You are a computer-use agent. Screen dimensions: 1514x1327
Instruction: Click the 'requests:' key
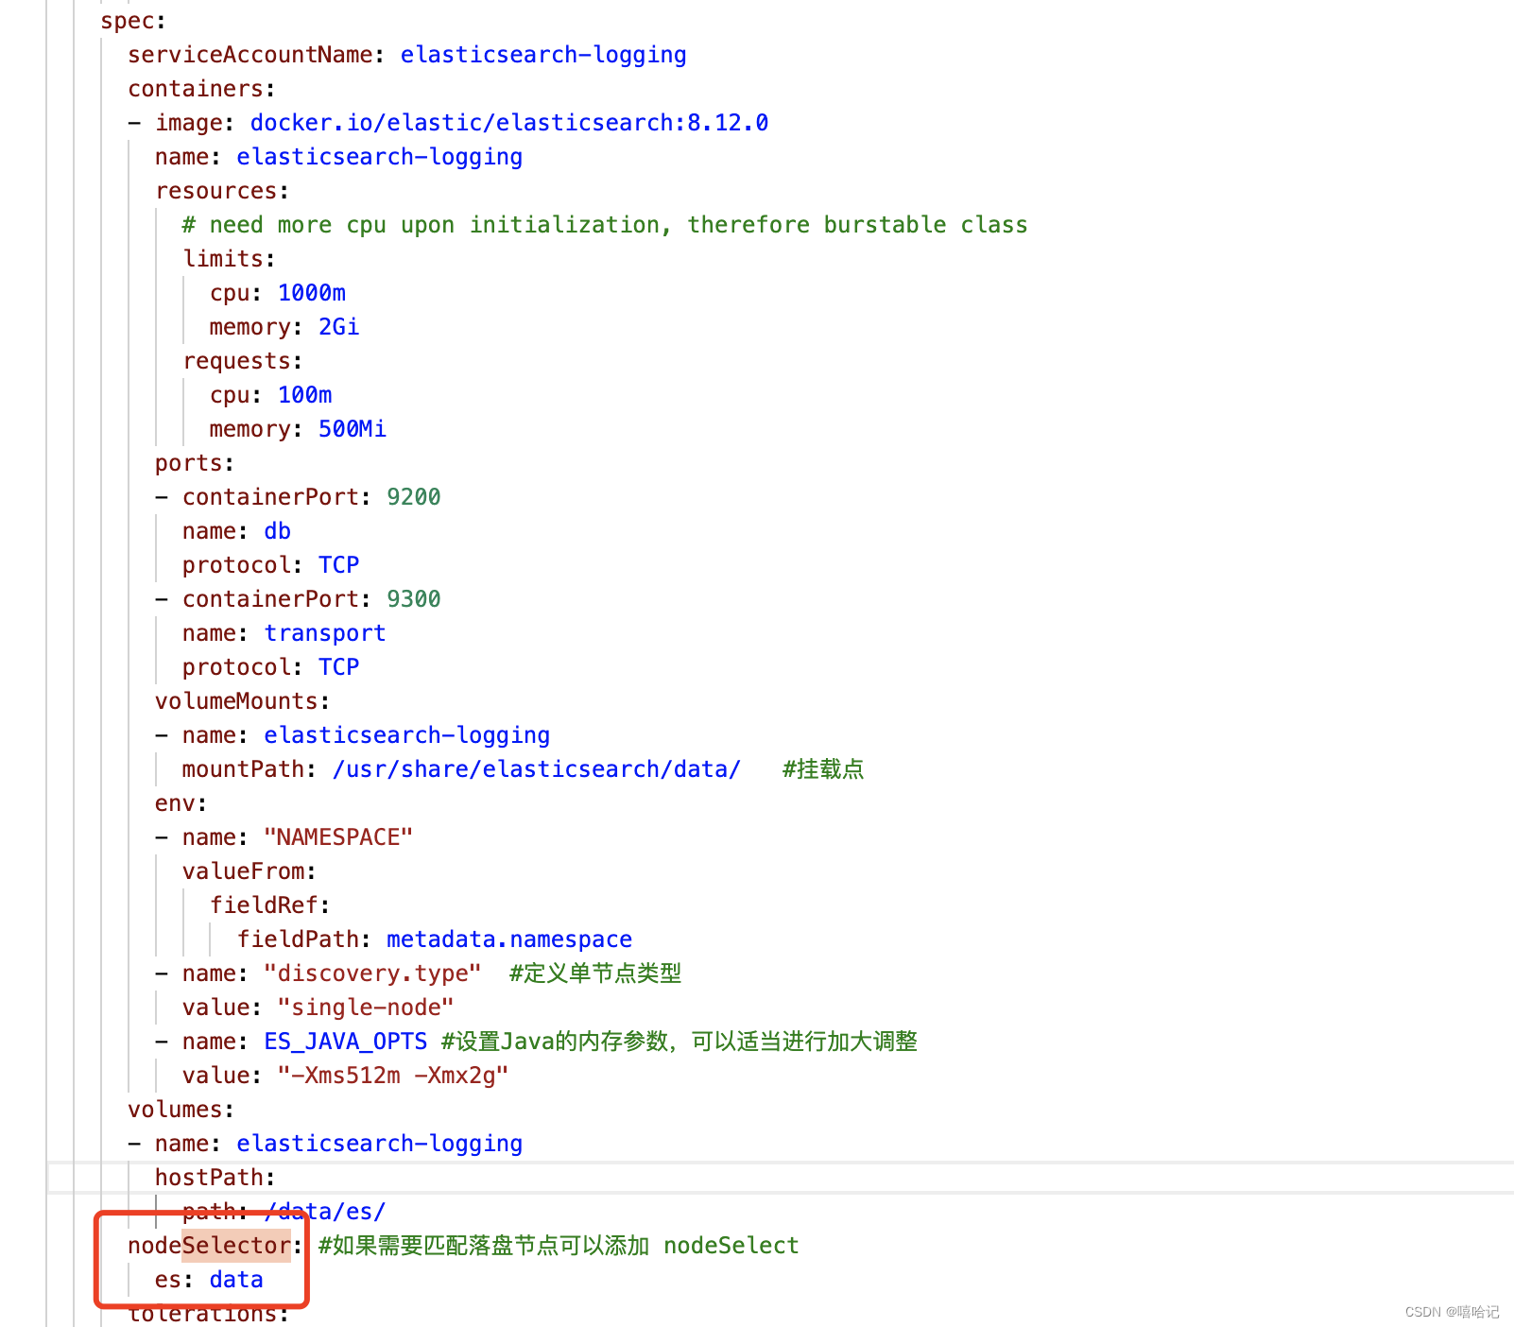click(243, 361)
